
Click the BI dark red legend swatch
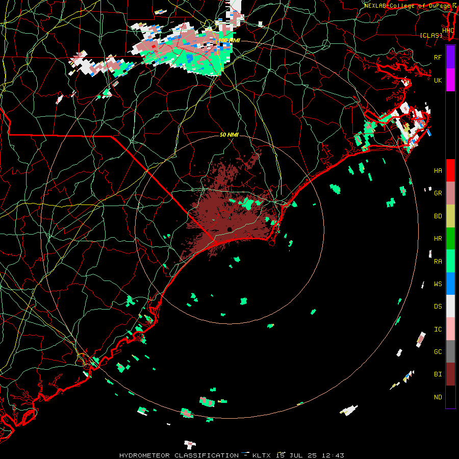[450, 374]
